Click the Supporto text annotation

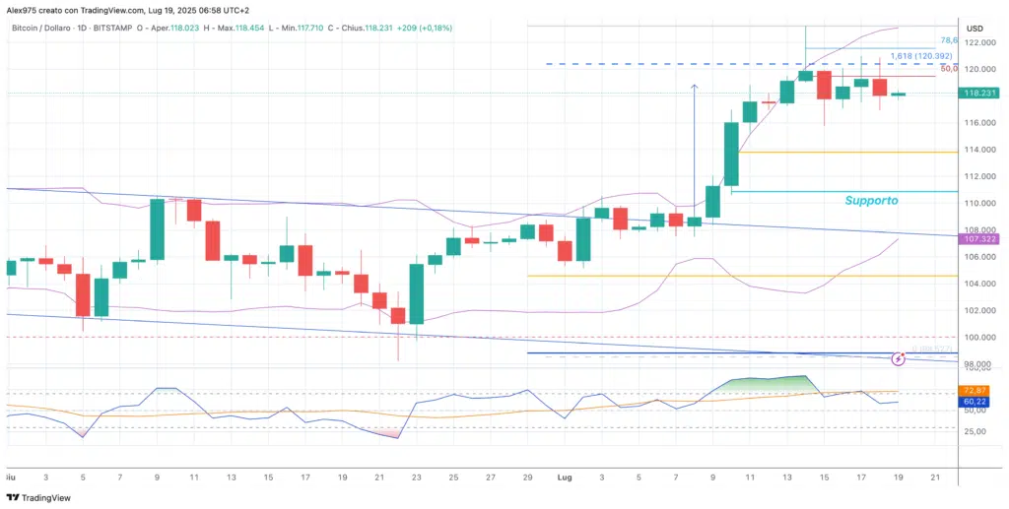tap(871, 200)
